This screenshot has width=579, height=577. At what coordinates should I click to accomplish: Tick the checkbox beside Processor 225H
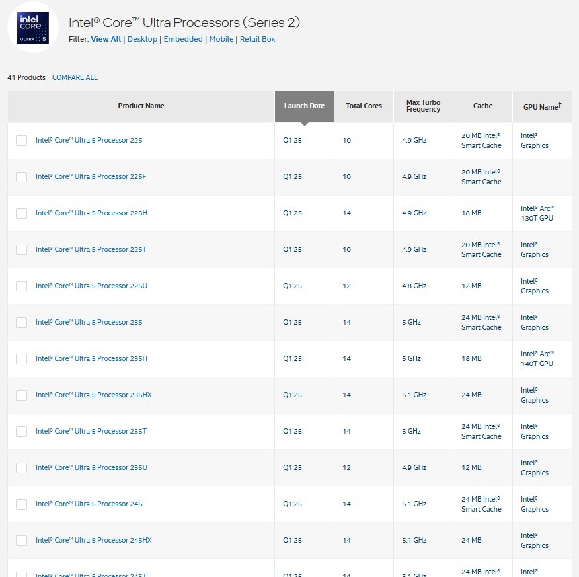22,213
